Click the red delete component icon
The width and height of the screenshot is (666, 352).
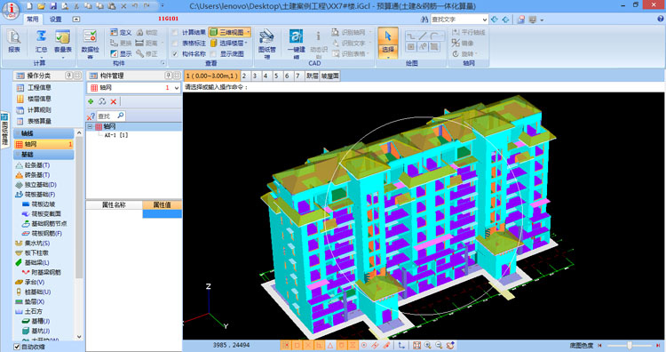coord(114,101)
